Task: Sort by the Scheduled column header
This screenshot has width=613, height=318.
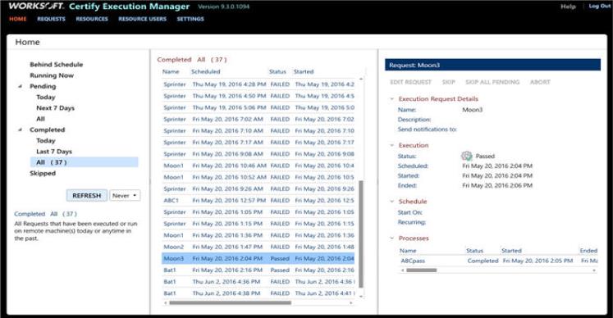Action: (206, 71)
